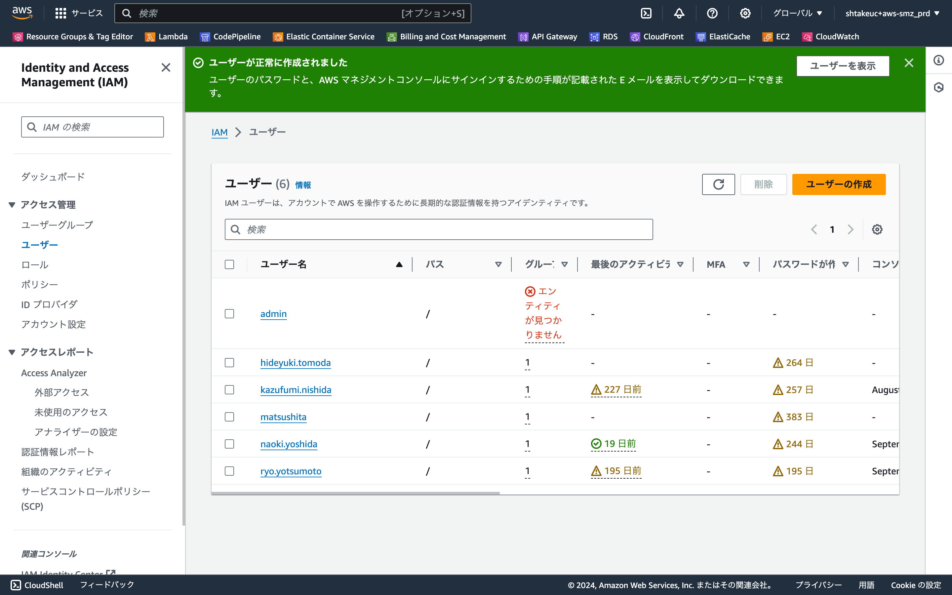This screenshot has height=595, width=952.
Task: Open the API Gateway favorites shortcut
Action: 548,37
